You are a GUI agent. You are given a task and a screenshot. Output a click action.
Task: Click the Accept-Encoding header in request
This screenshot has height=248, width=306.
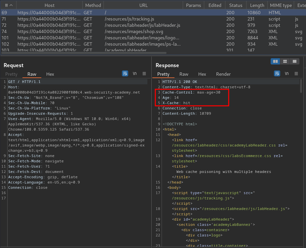point(43,177)
